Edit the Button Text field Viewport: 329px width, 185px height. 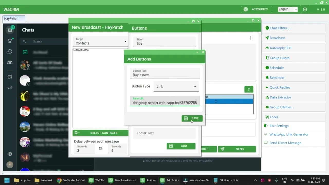point(165,73)
